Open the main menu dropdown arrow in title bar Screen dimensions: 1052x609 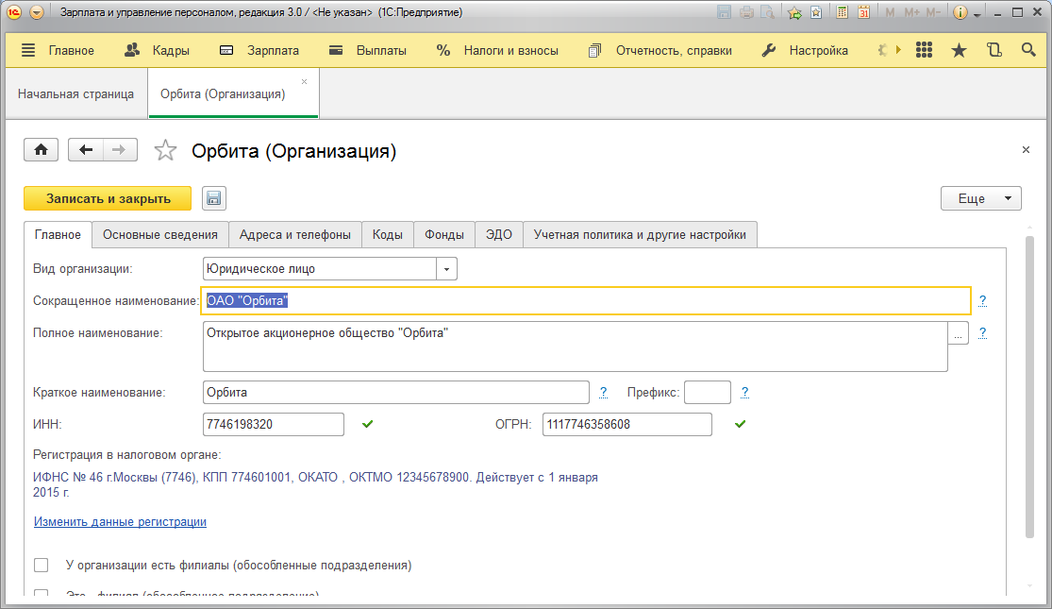point(37,12)
